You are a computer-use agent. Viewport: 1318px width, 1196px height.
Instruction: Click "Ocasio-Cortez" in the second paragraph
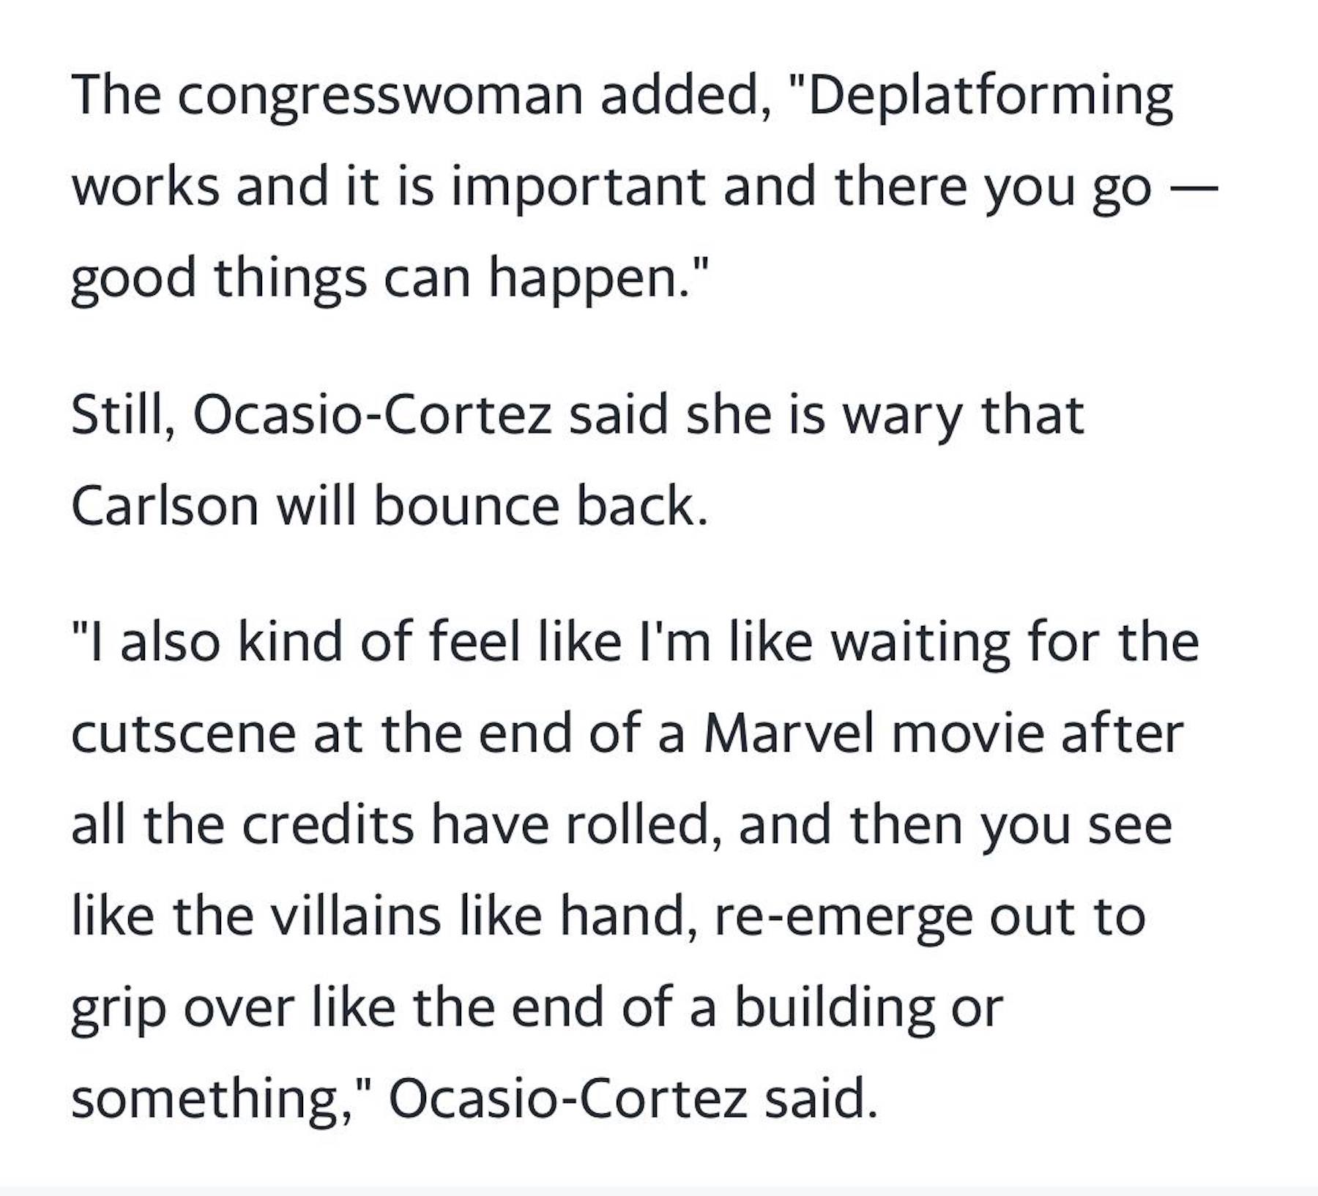(372, 415)
